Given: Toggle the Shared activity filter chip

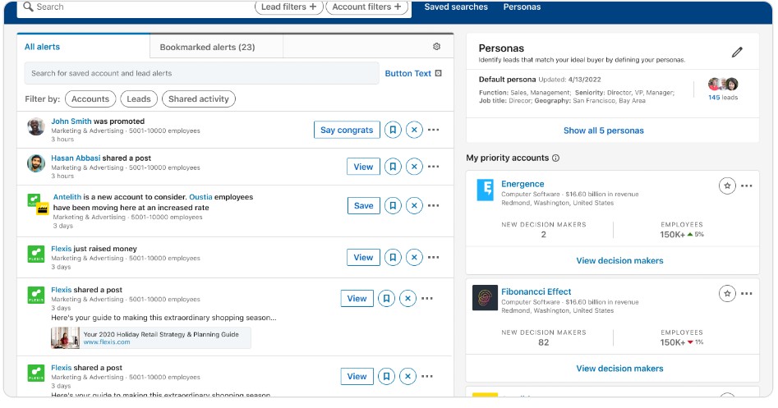Looking at the screenshot, I should (199, 99).
